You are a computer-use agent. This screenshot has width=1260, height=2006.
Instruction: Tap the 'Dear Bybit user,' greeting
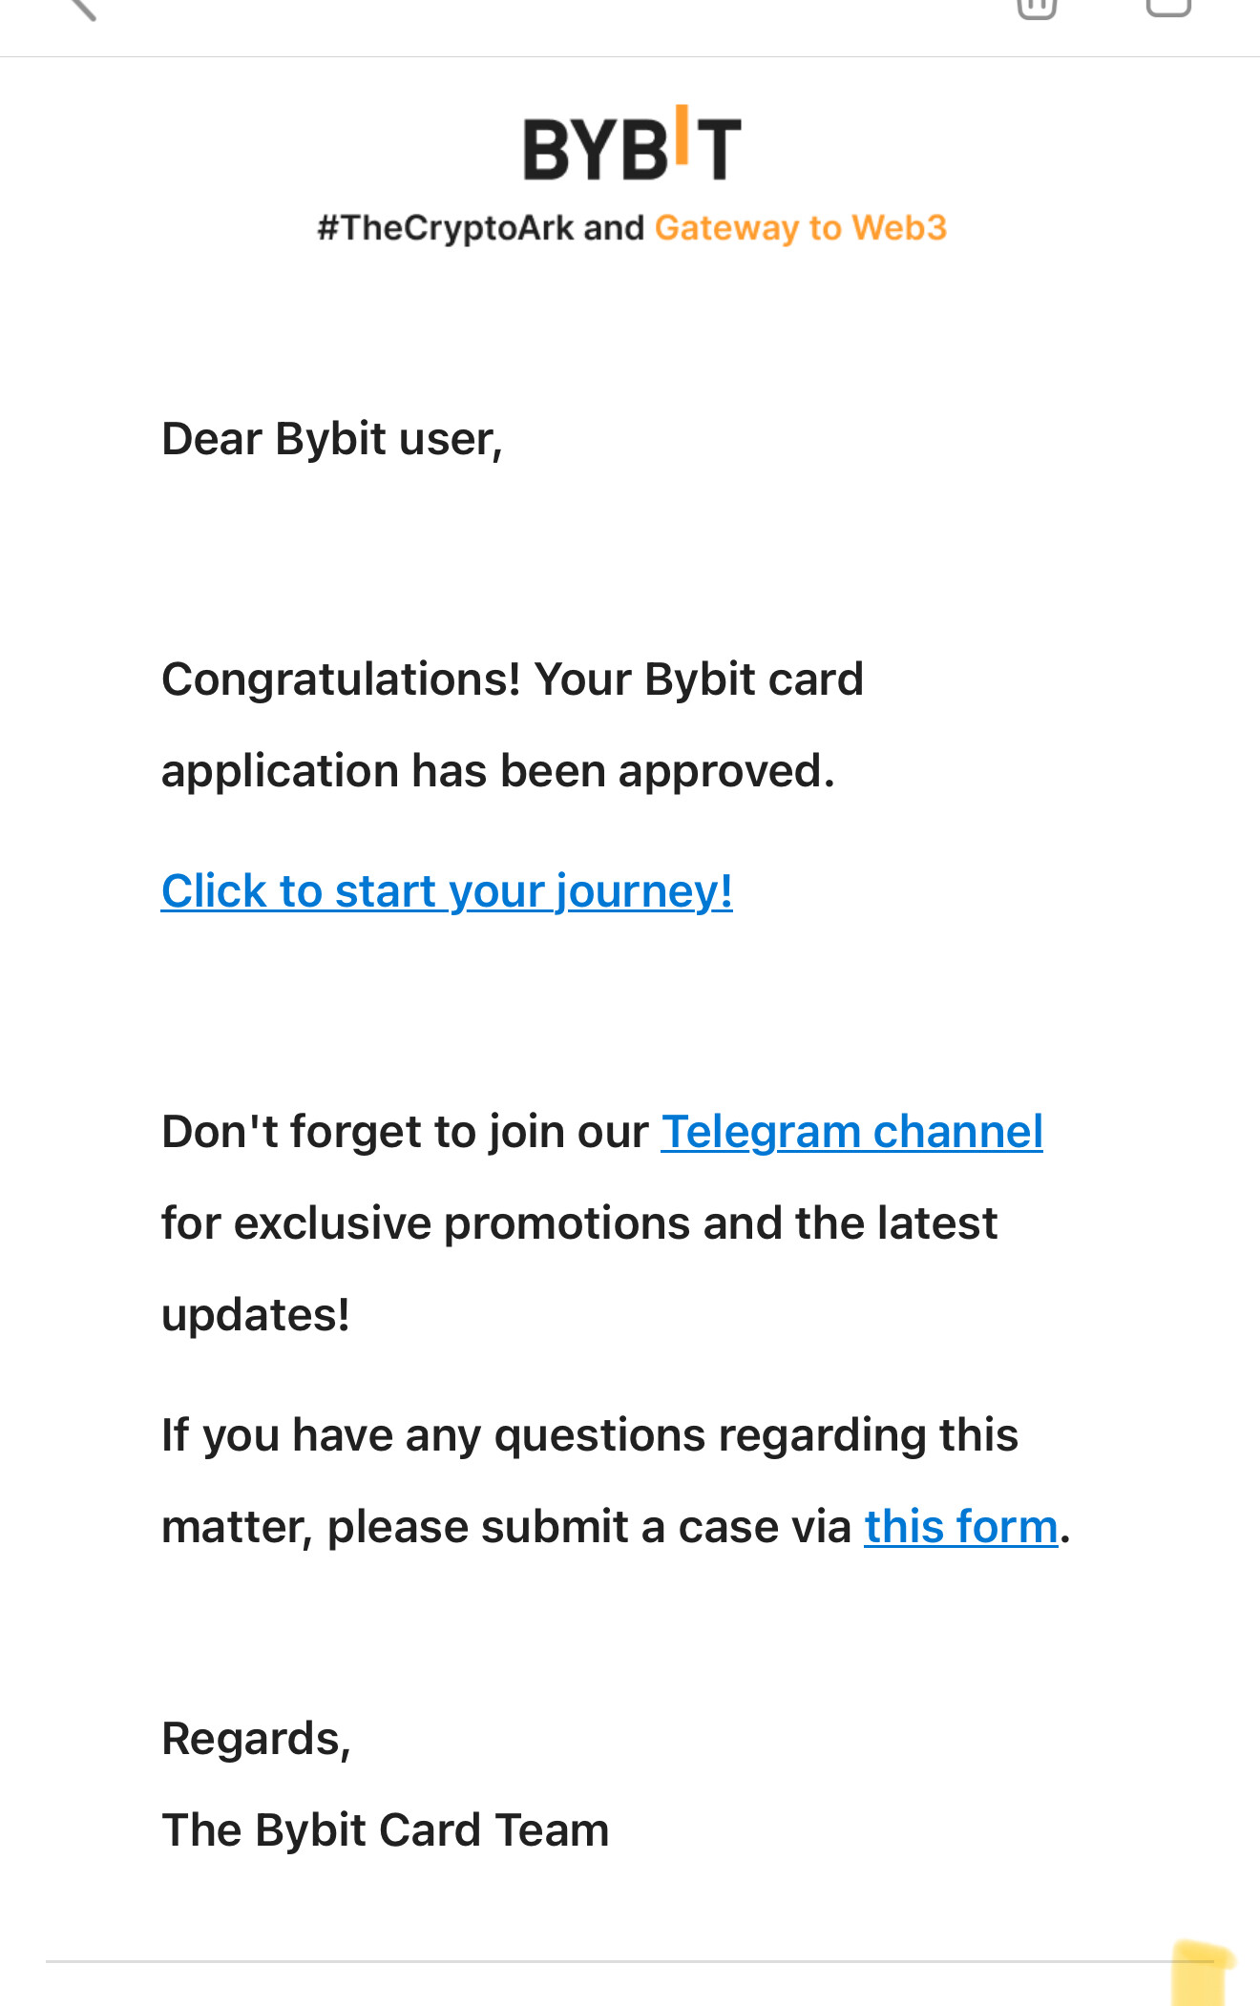tap(332, 439)
